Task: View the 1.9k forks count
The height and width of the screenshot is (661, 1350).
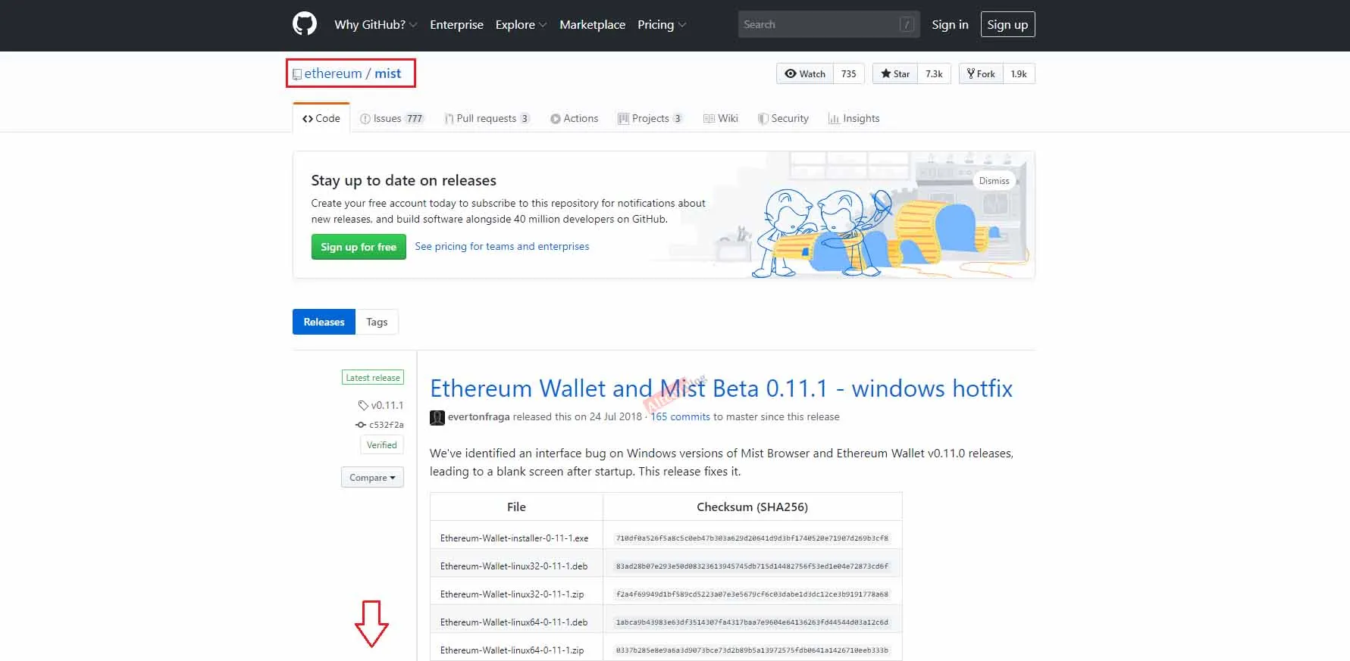Action: pos(1019,73)
